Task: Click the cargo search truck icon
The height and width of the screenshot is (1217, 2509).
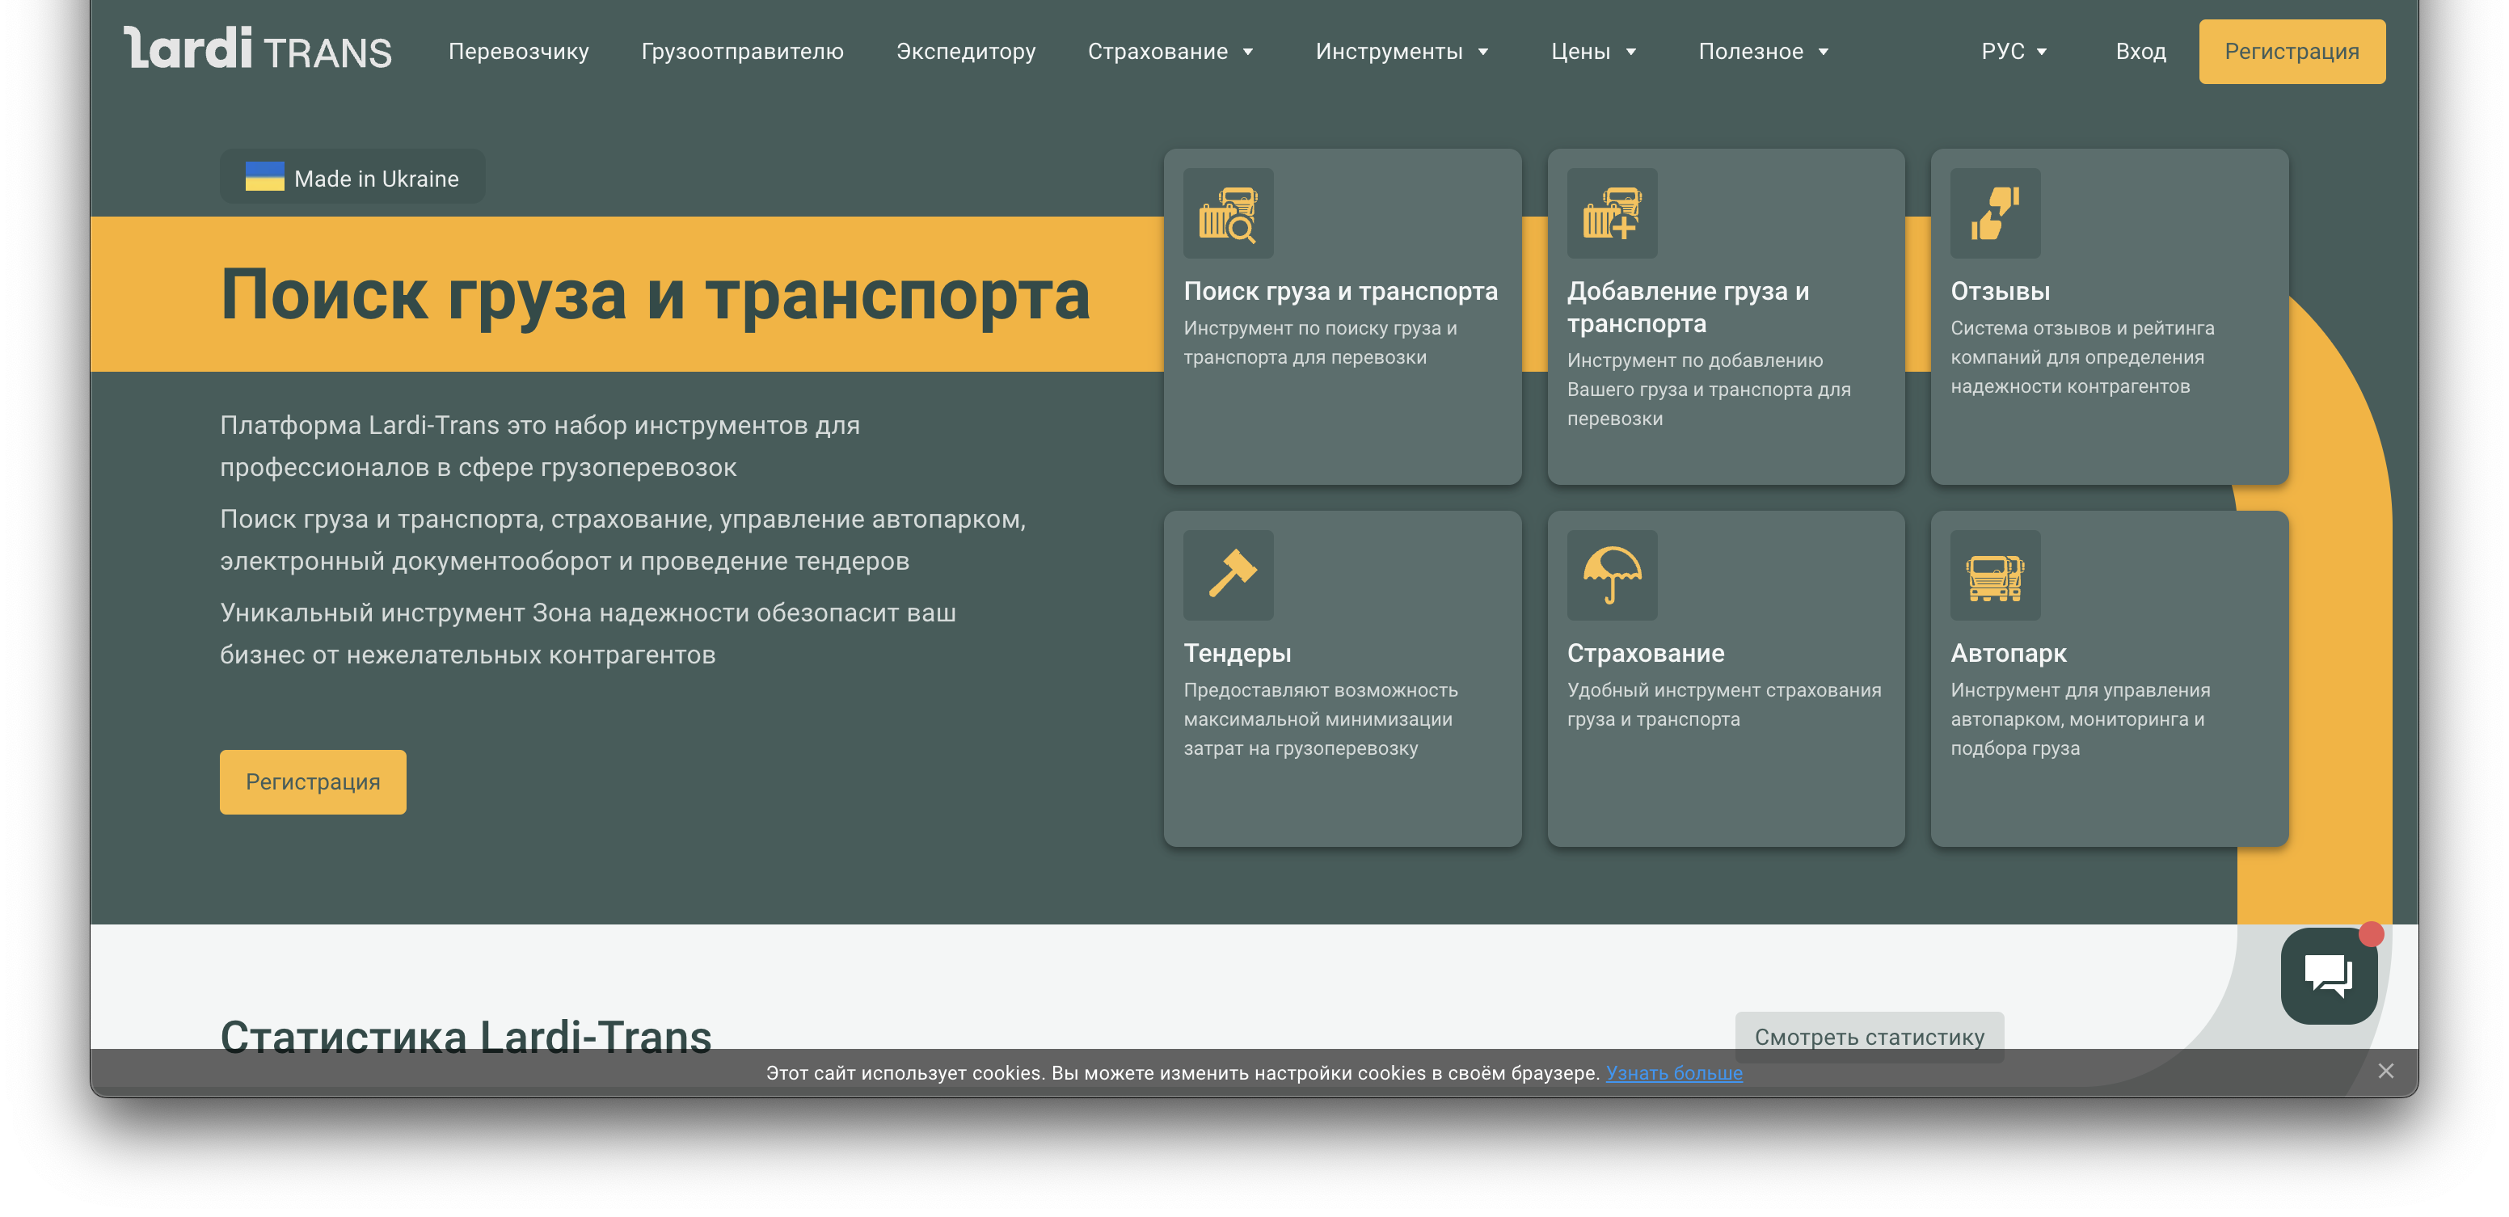Action: click(x=1228, y=213)
